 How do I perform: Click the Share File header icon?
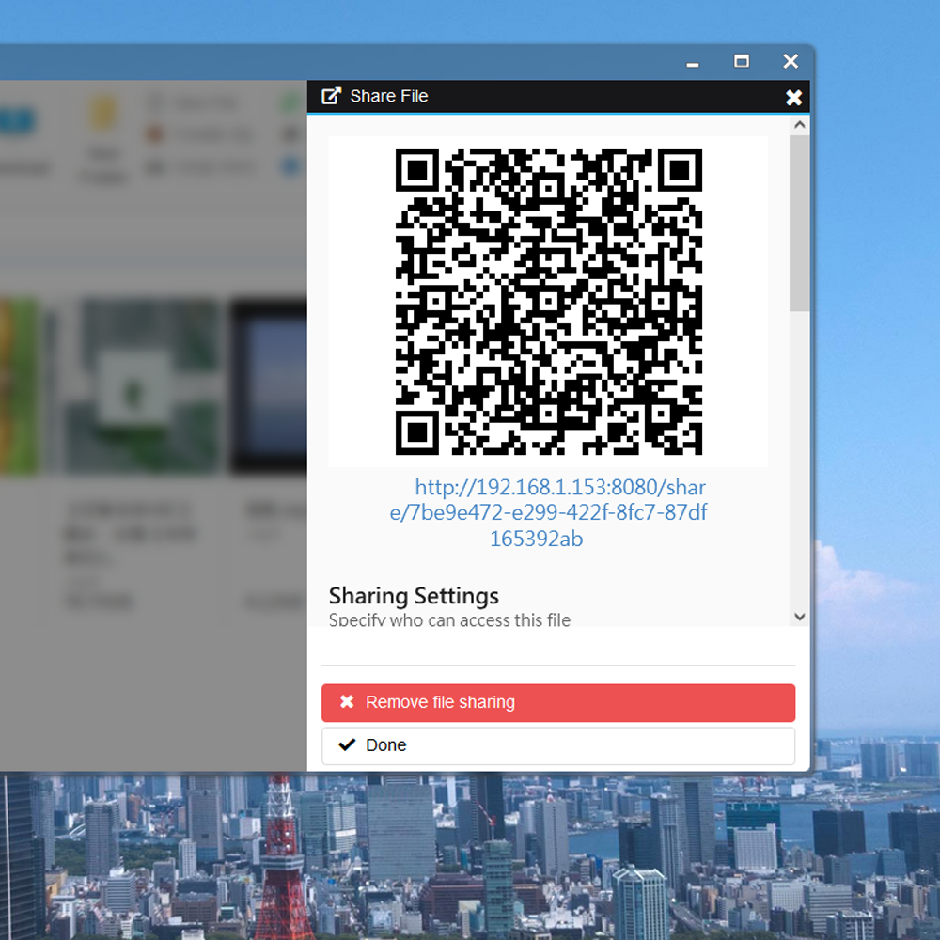(331, 96)
